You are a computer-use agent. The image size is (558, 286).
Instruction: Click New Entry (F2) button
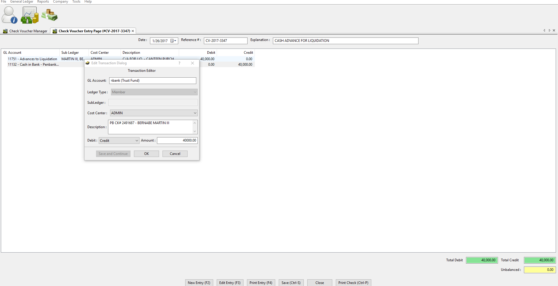click(199, 283)
